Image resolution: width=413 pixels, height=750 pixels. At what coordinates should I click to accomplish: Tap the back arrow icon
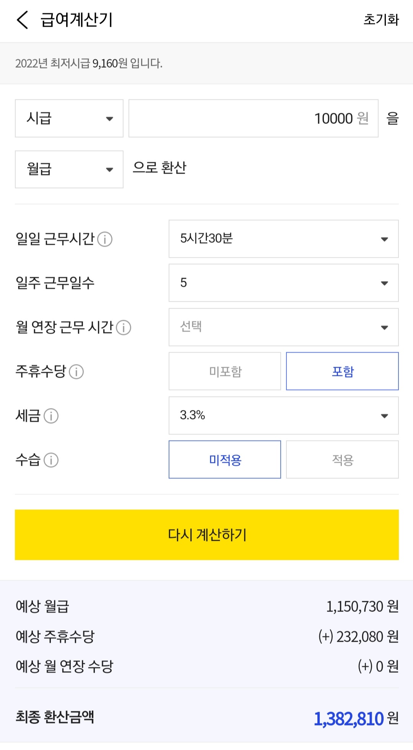(x=23, y=20)
